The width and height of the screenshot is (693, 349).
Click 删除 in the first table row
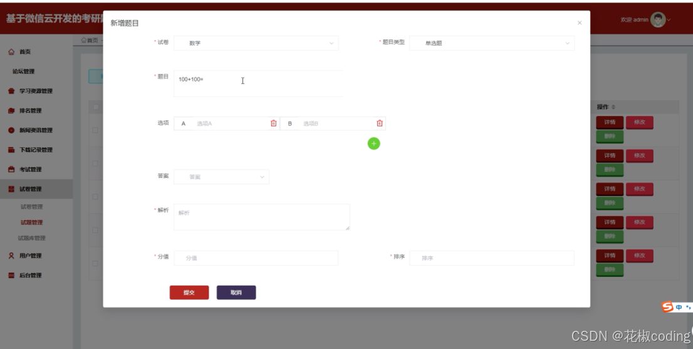click(610, 137)
